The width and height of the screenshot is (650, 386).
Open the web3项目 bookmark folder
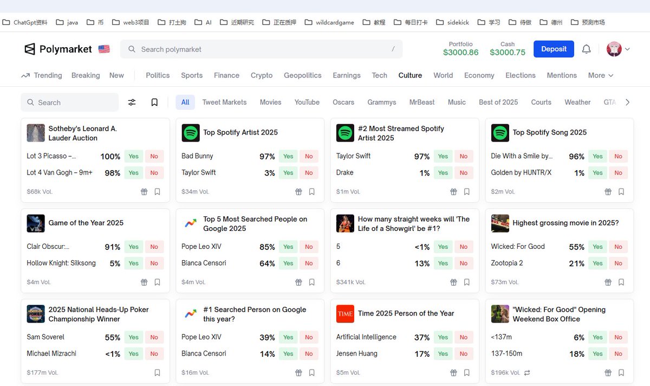[x=131, y=22]
